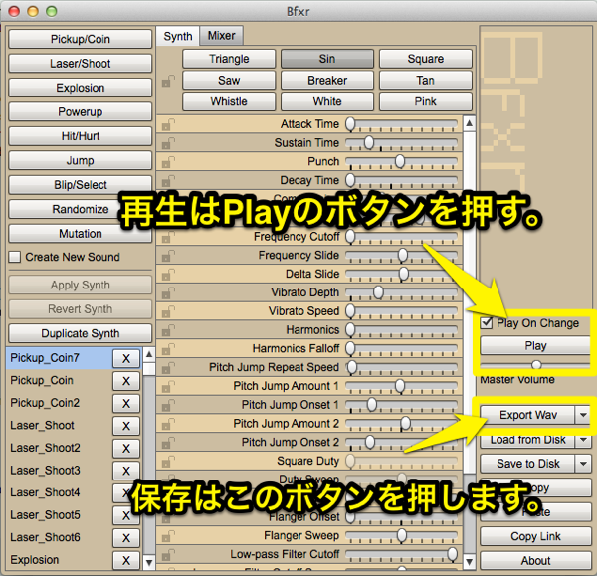
Task: Click the About button
Action: click(535, 561)
